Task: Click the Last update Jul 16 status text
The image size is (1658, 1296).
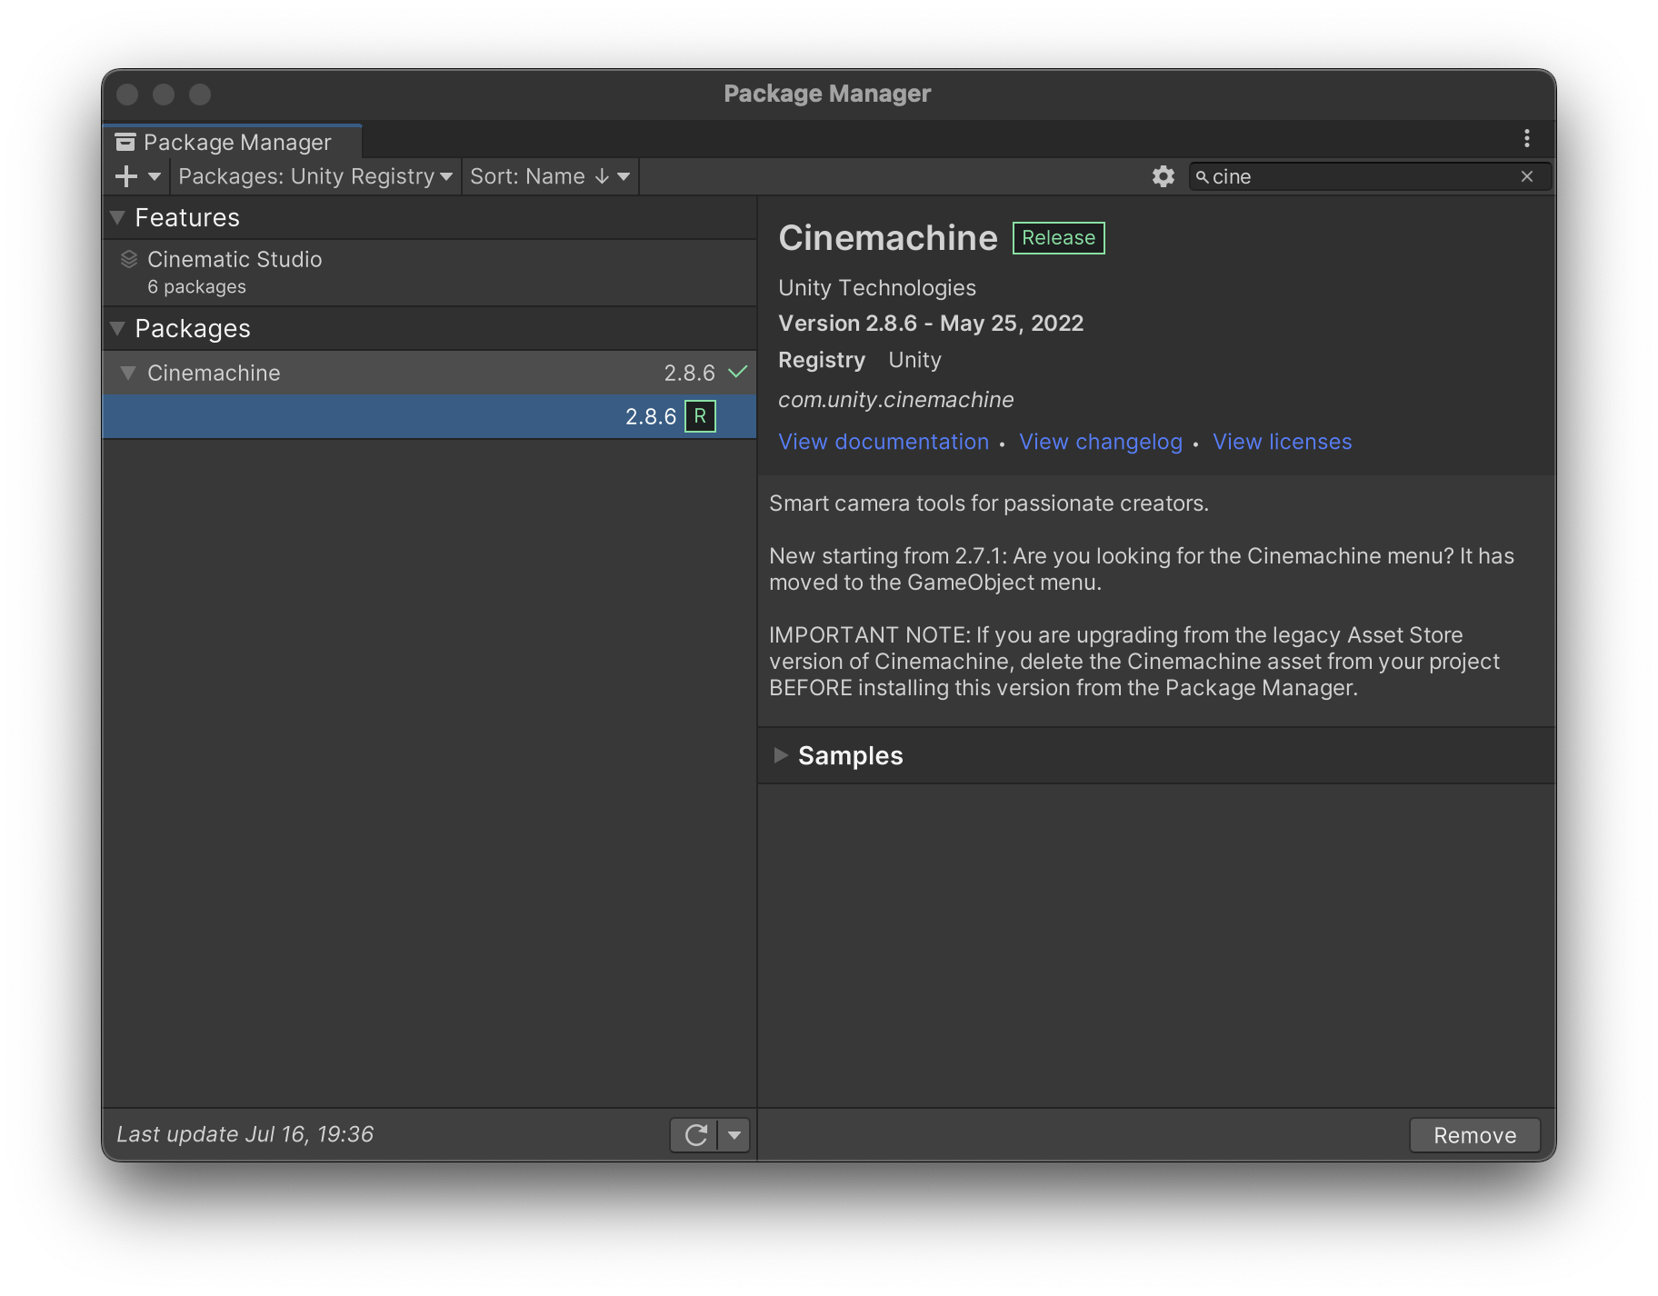Action: coord(245,1134)
